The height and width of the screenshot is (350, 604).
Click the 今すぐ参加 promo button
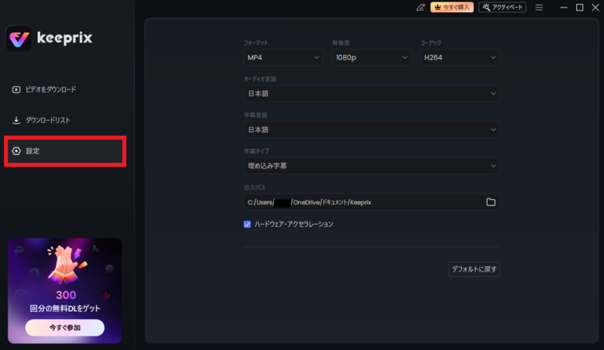pos(64,327)
